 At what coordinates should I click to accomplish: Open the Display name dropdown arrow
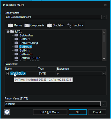coord(104,17)
